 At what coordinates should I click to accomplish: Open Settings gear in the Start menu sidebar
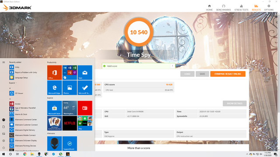[3, 140]
